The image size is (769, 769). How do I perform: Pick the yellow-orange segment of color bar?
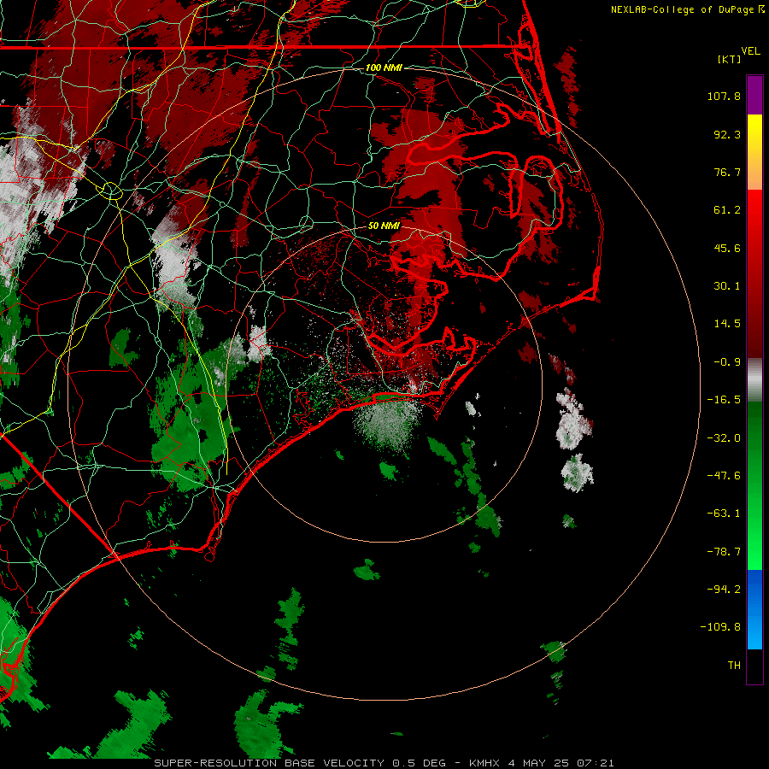tap(754, 152)
